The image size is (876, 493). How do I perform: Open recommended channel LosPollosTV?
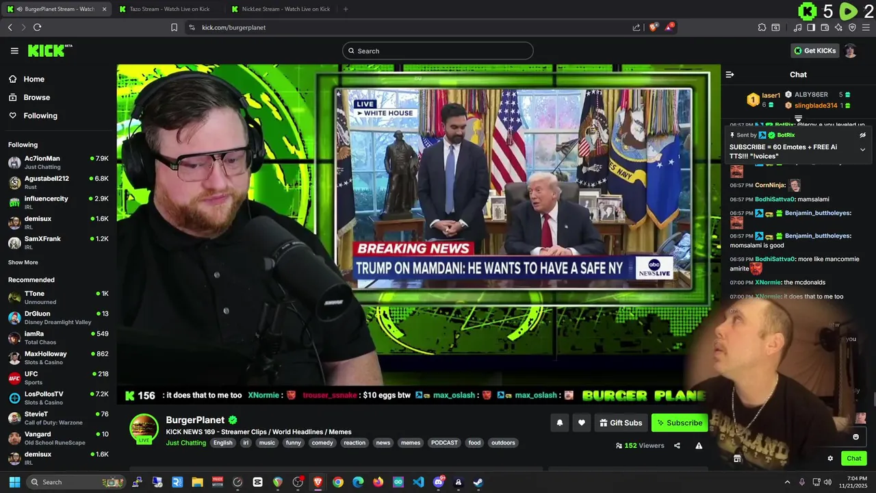pyautogui.click(x=58, y=398)
